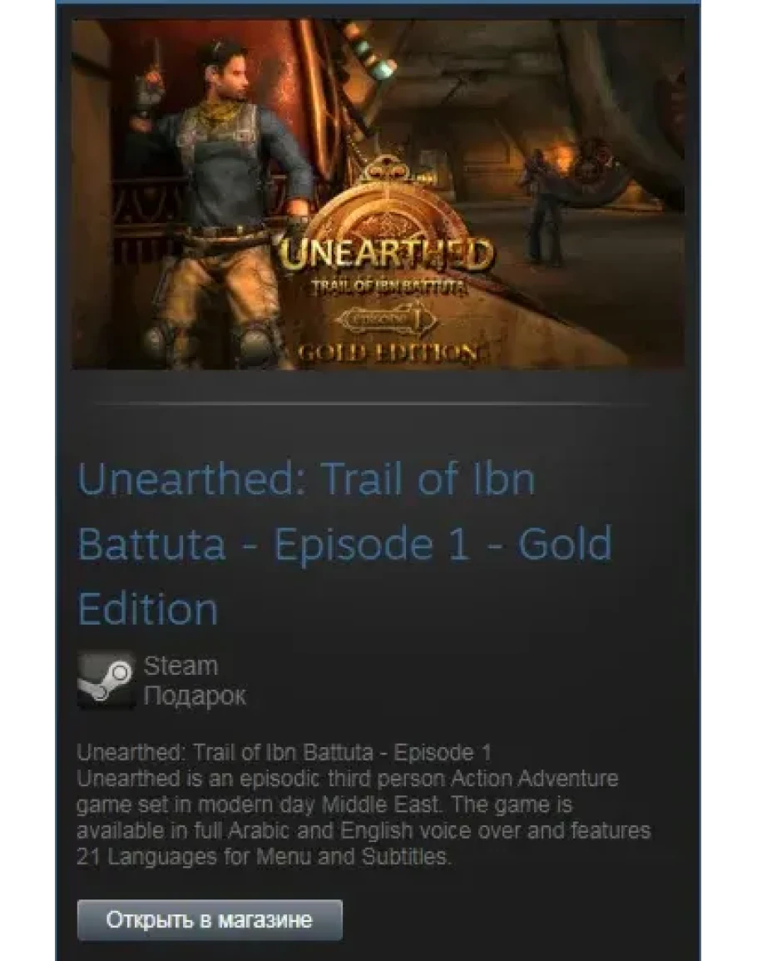Click the Подарок gift label

[195, 696]
